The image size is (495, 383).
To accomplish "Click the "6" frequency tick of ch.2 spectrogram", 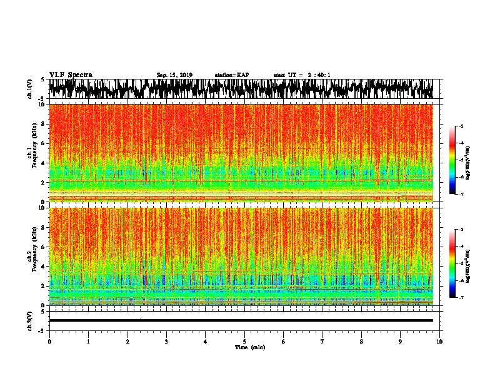I will tap(44, 247).
